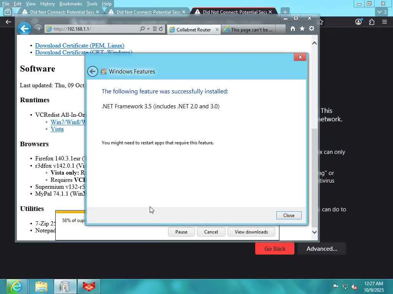Viewport: 393px width, 294px height.
Task: Open address bar autocomplete dropdown arrow
Action: (149, 29)
